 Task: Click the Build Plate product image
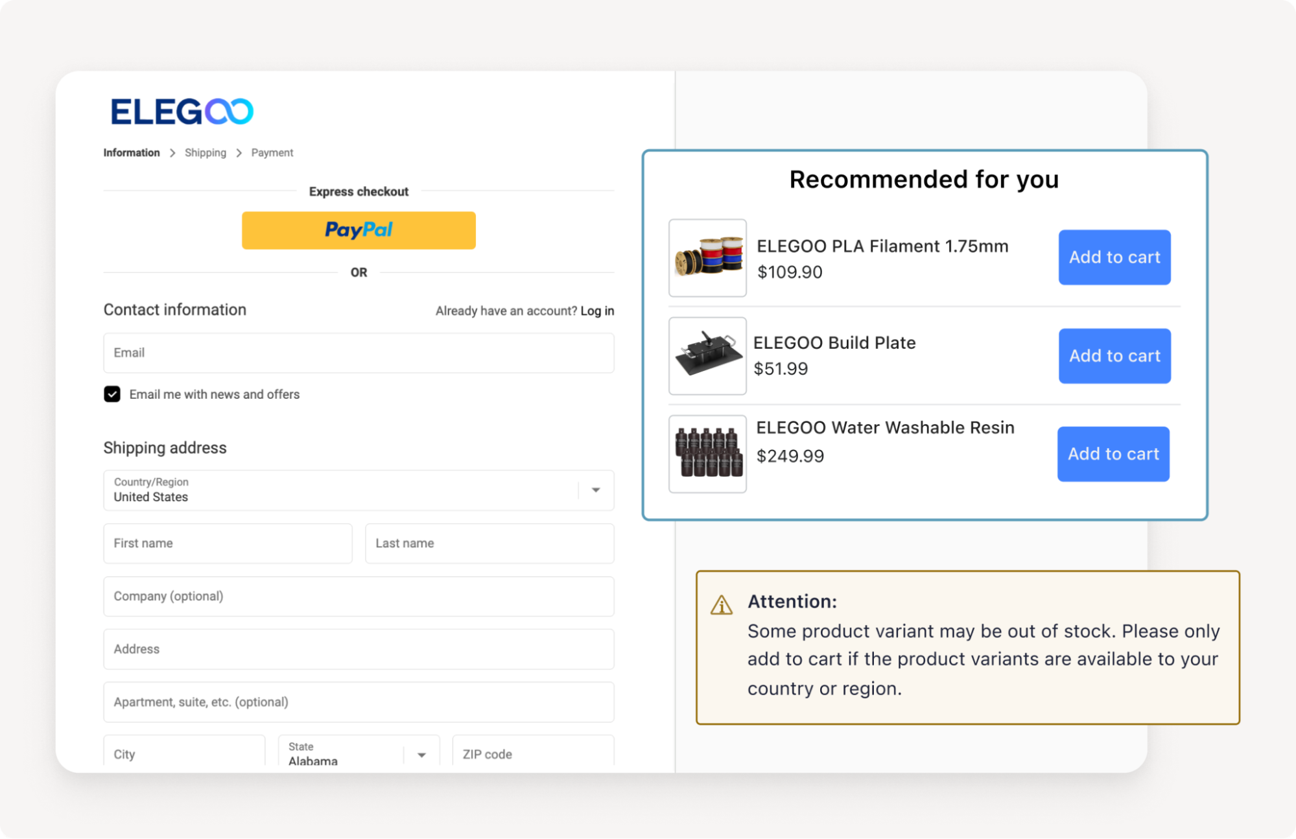[707, 356]
